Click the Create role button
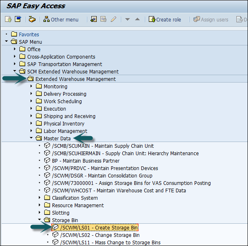This screenshot has width=248, height=246. [165, 19]
